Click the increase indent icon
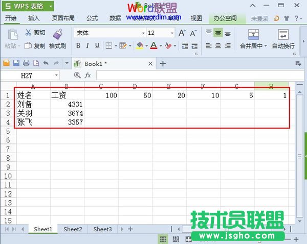This screenshot has width=307, height=244. pos(194,46)
